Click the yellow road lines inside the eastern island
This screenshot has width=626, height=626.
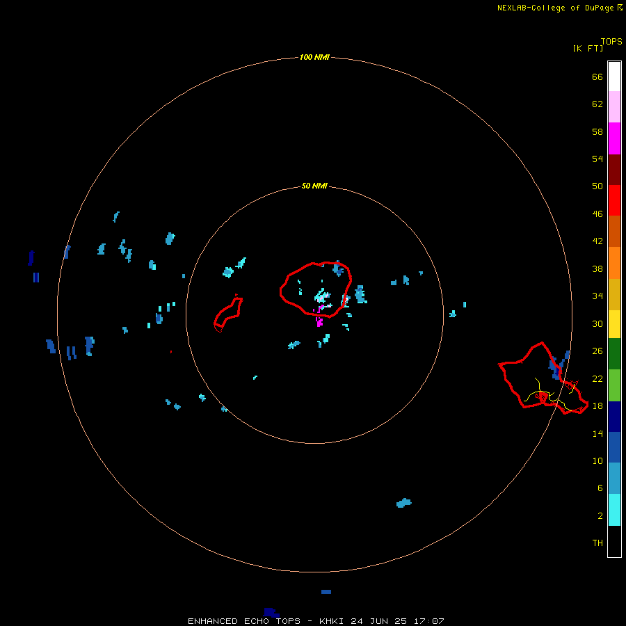[x=551, y=394]
